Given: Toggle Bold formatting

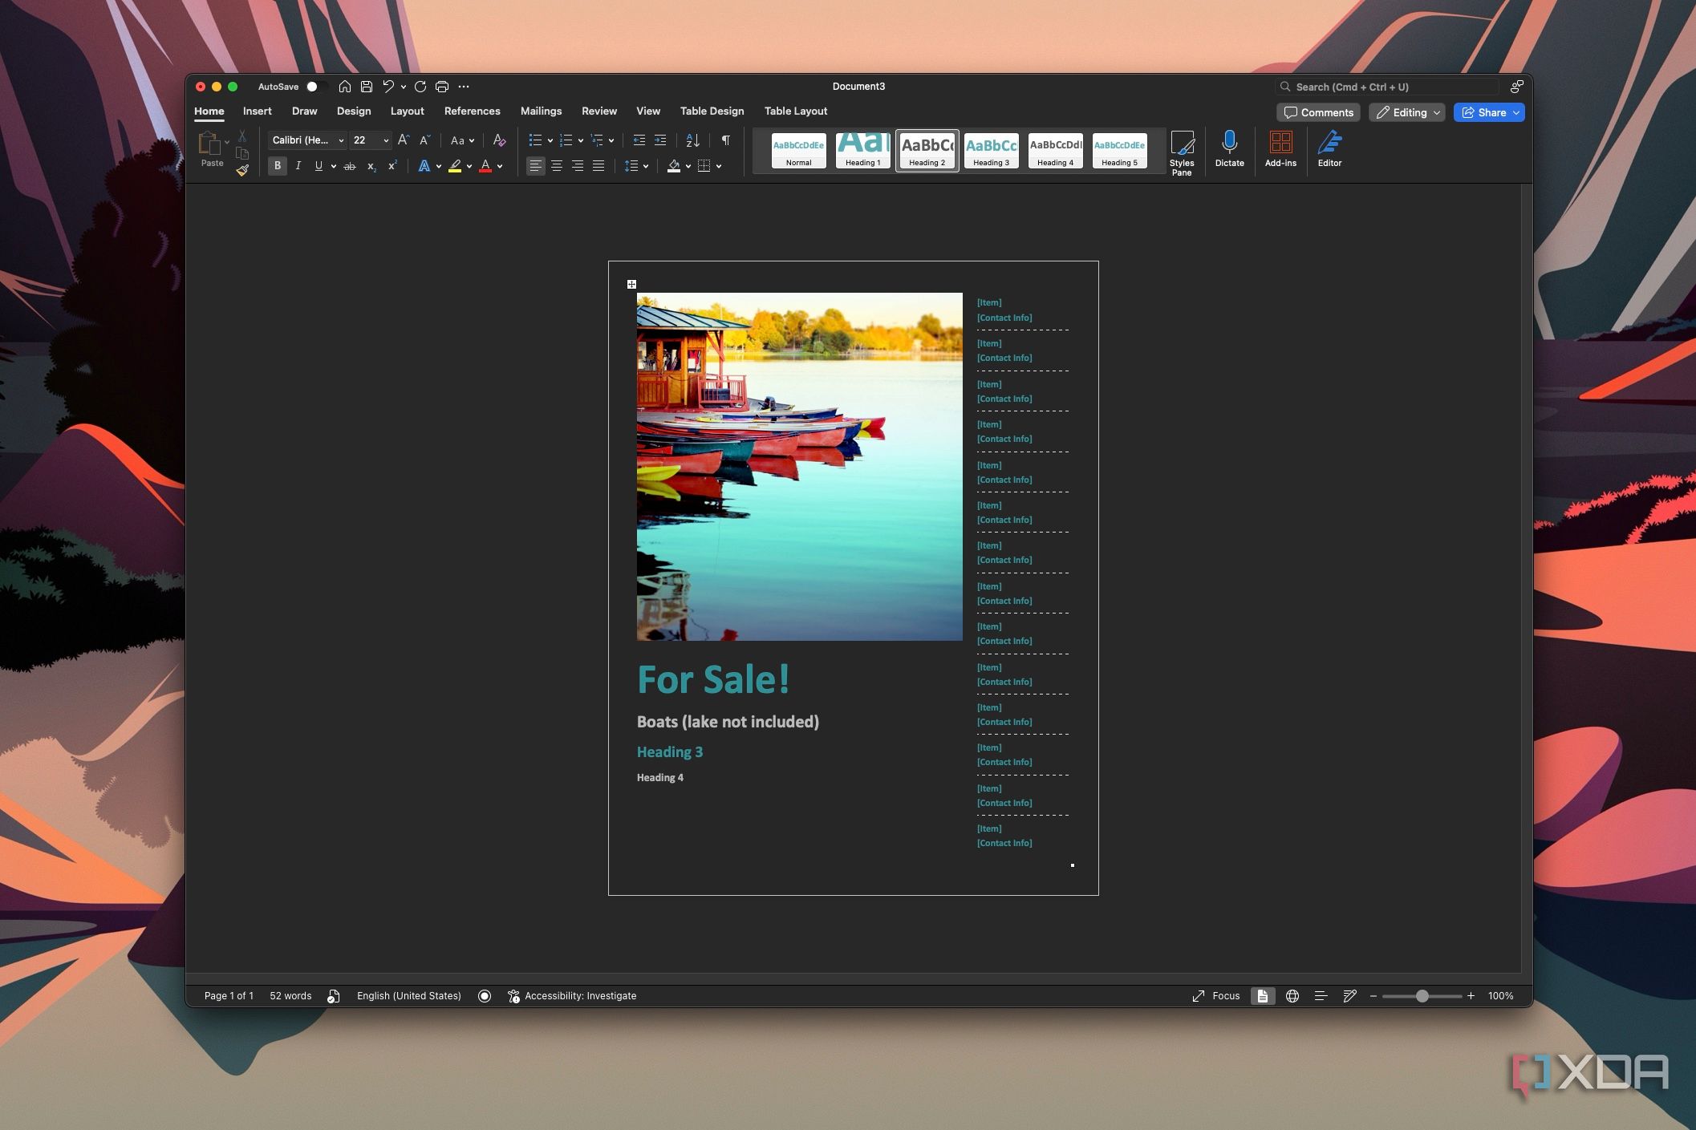Looking at the screenshot, I should [x=278, y=166].
